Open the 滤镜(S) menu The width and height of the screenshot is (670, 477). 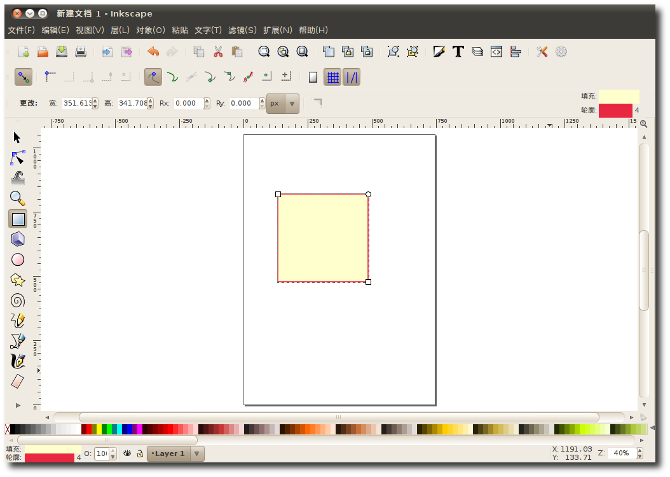(242, 30)
